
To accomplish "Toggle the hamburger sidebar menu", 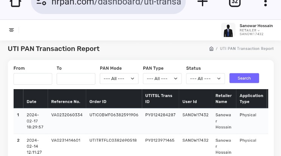I will coord(11,30).
